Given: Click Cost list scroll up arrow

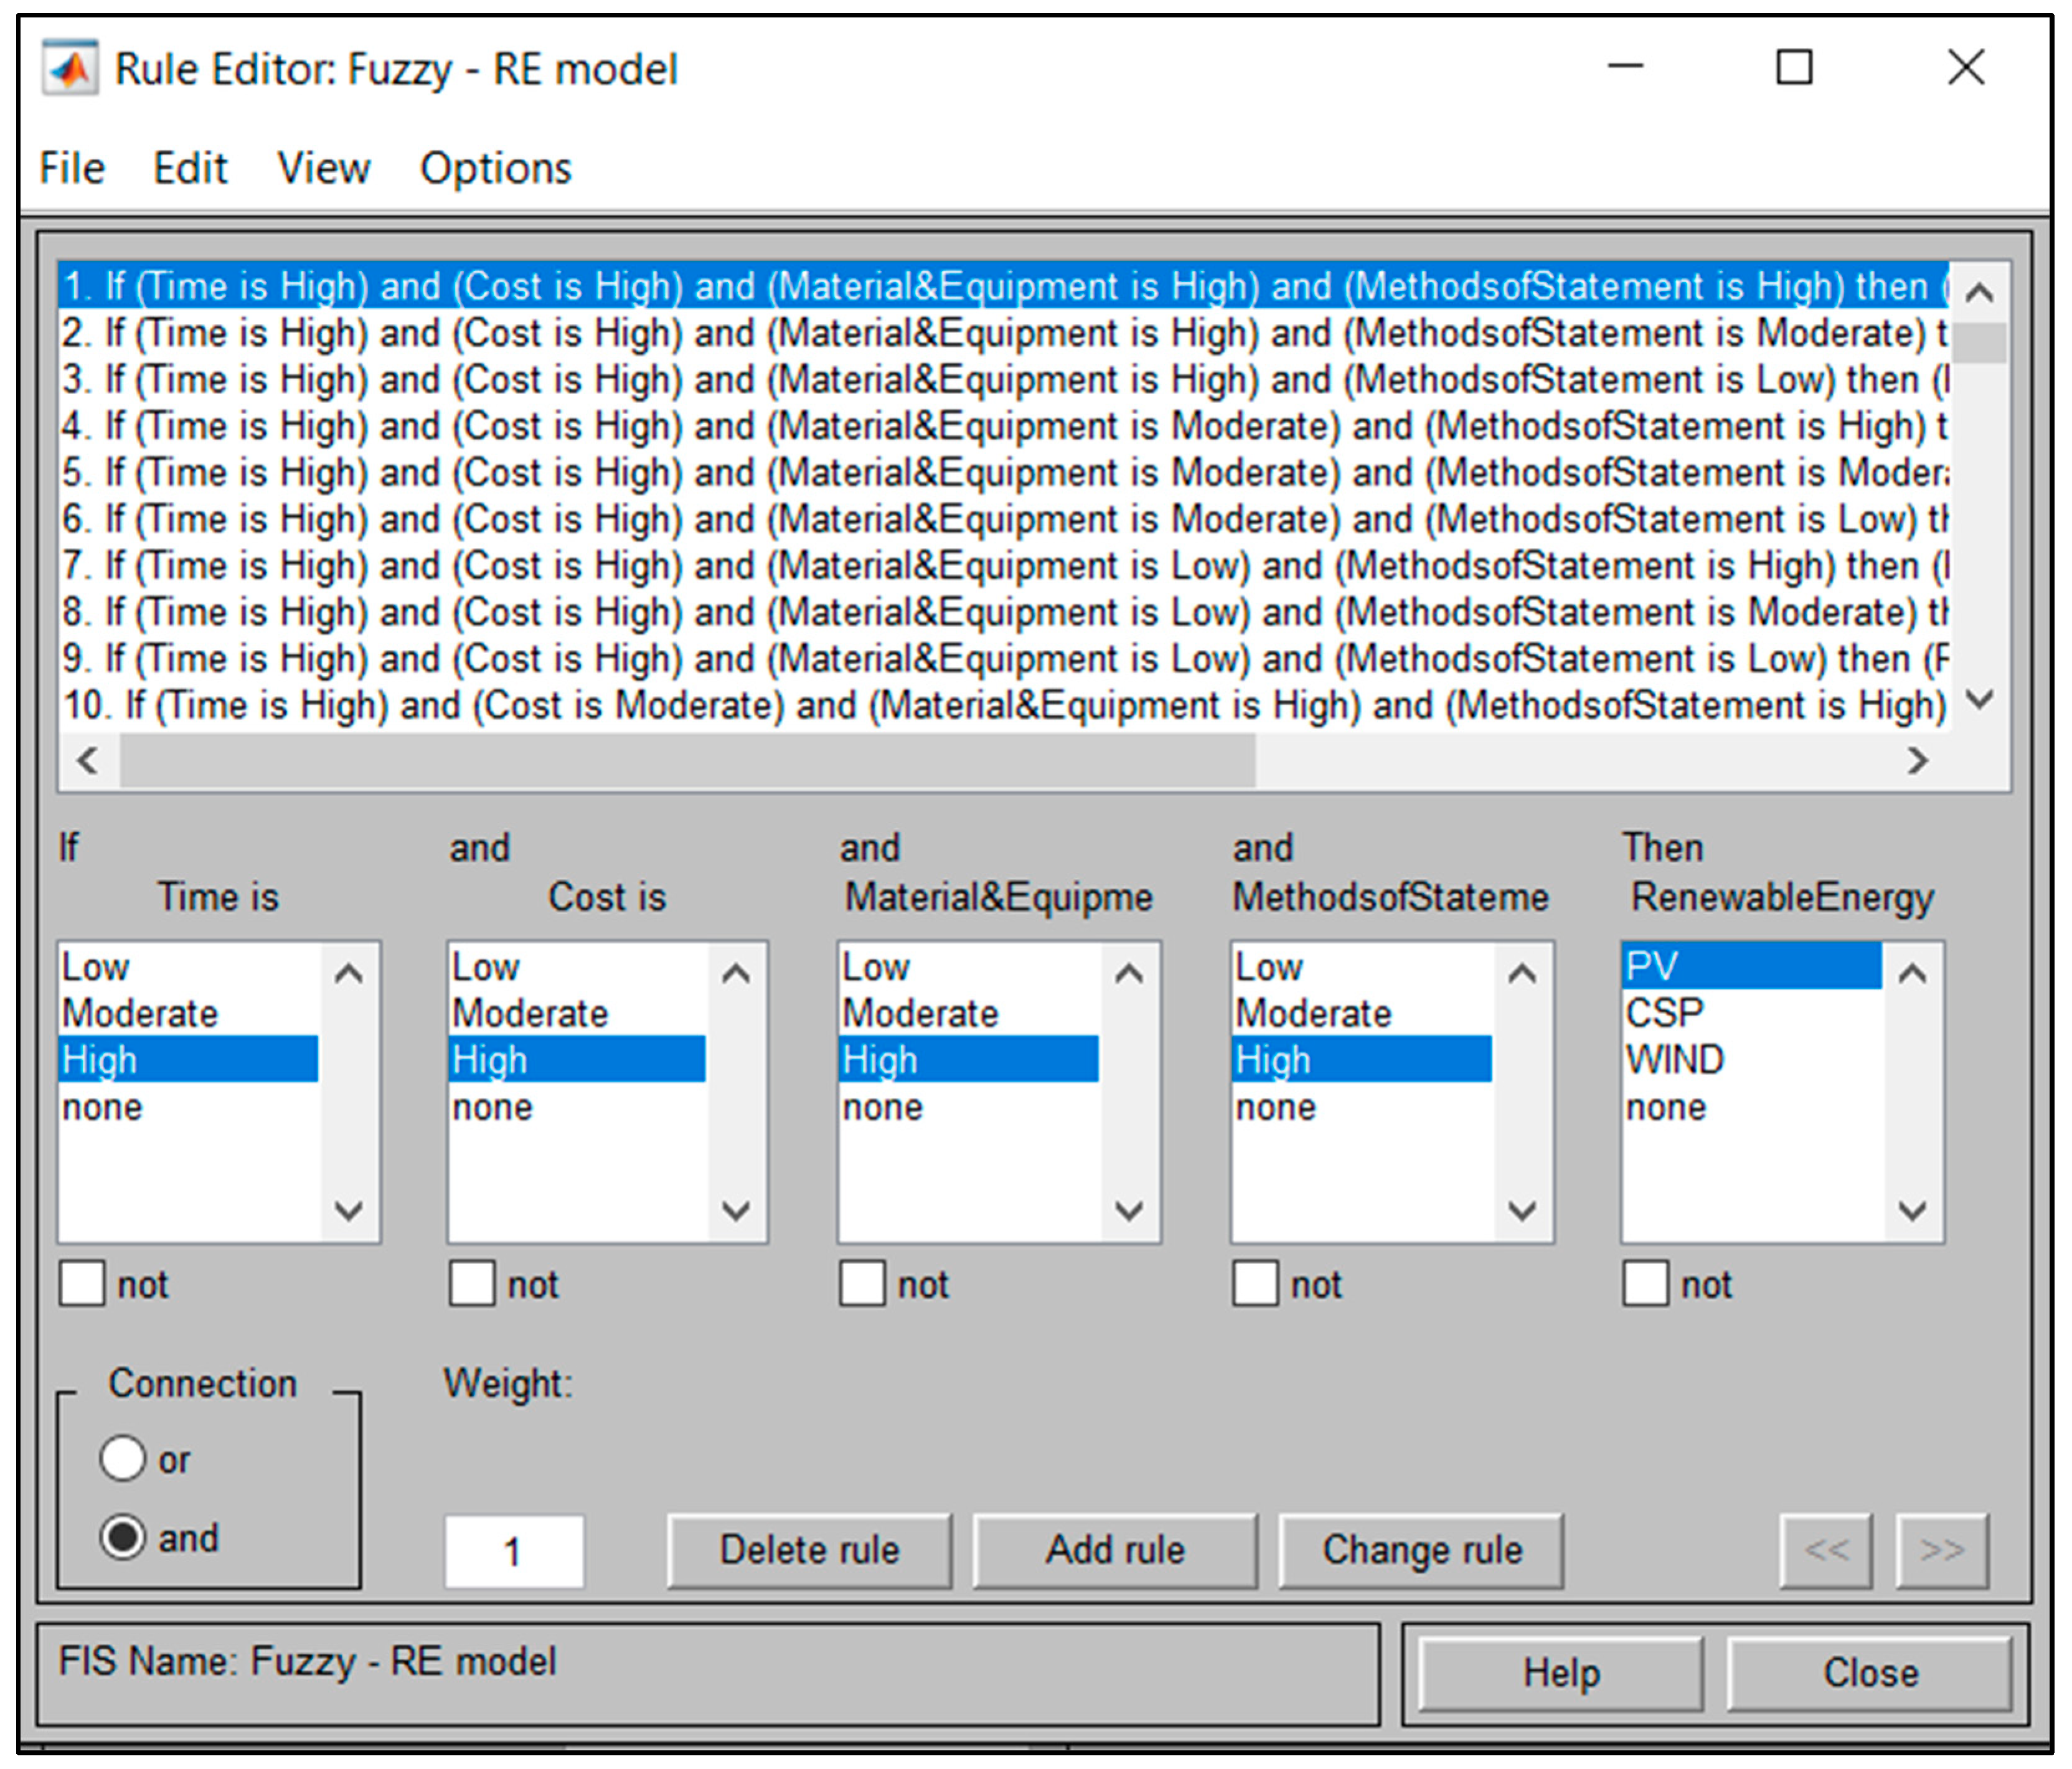Looking at the screenshot, I should click(737, 972).
